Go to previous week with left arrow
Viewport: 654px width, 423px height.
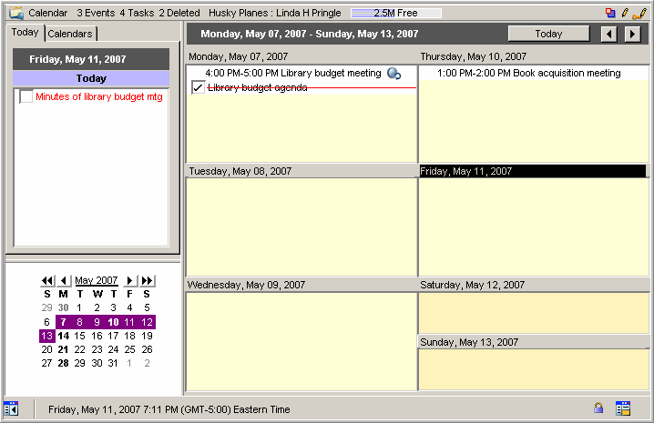[610, 34]
